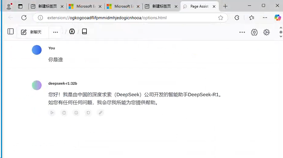Copy the deepseek response to clipboard
This screenshot has width=283, height=158.
pyautogui.click(x=64, y=113)
